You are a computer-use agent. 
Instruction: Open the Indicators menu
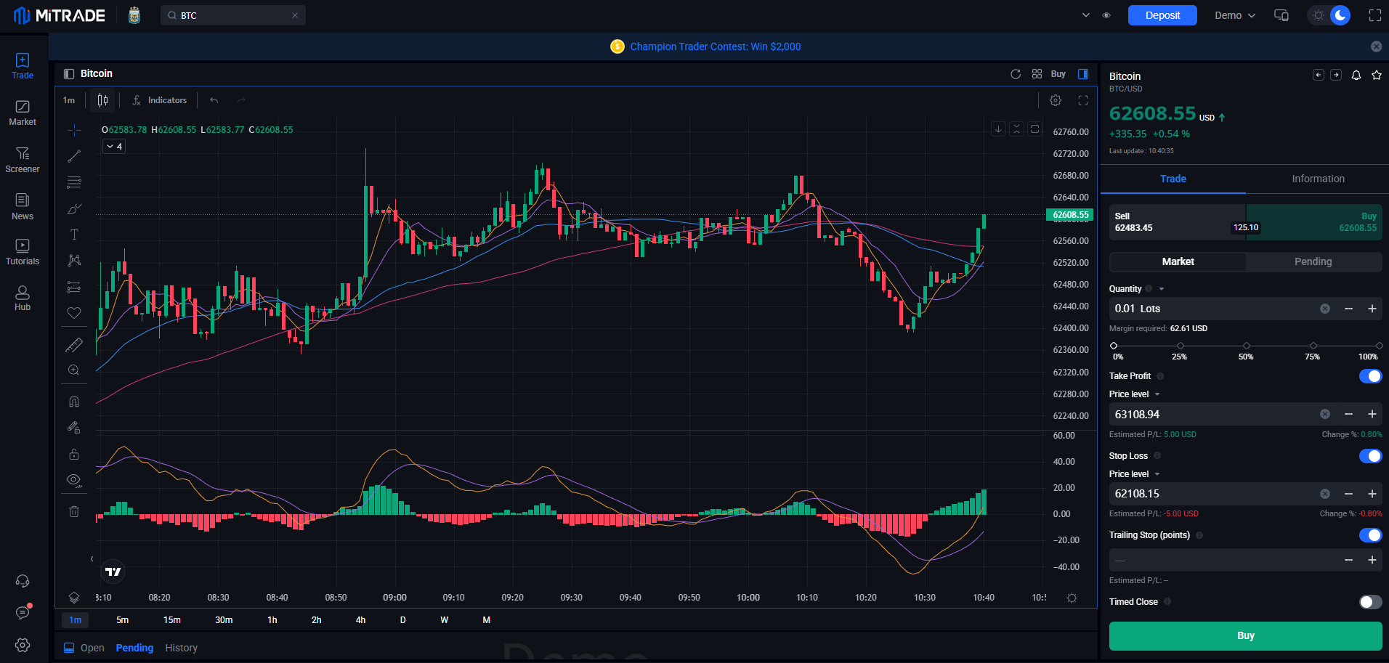point(160,100)
